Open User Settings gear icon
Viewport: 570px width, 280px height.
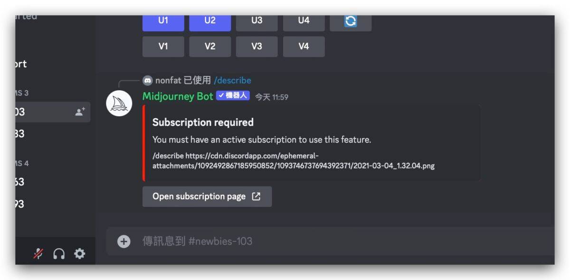79,254
